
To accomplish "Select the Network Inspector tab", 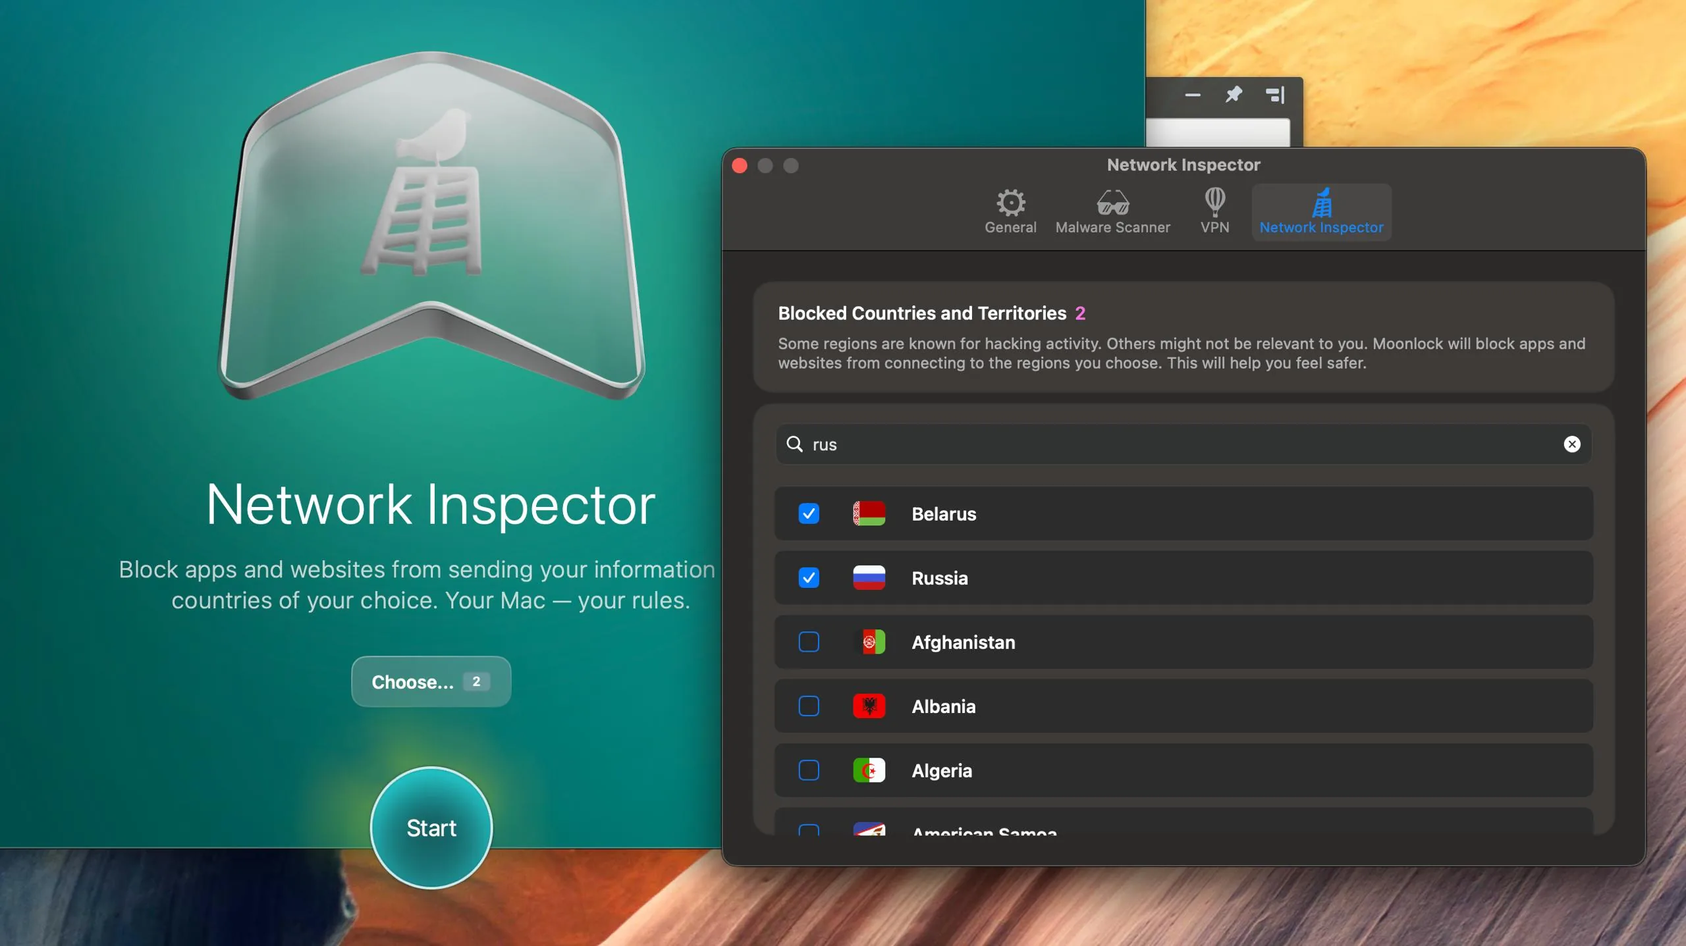I will 1321,211.
